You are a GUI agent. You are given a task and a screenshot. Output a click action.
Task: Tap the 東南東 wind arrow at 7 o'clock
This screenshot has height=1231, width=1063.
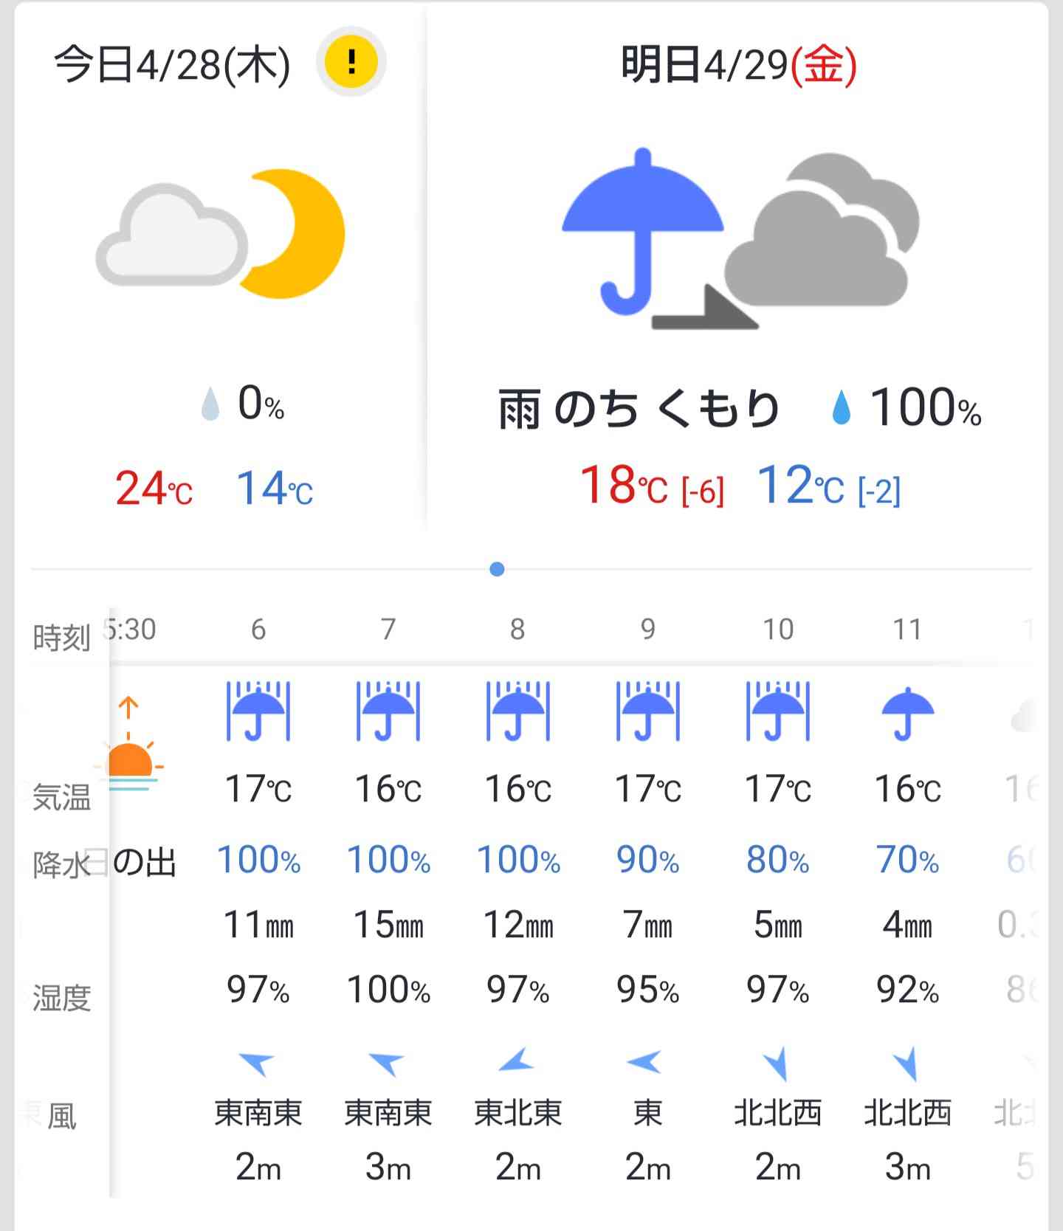point(387,1064)
